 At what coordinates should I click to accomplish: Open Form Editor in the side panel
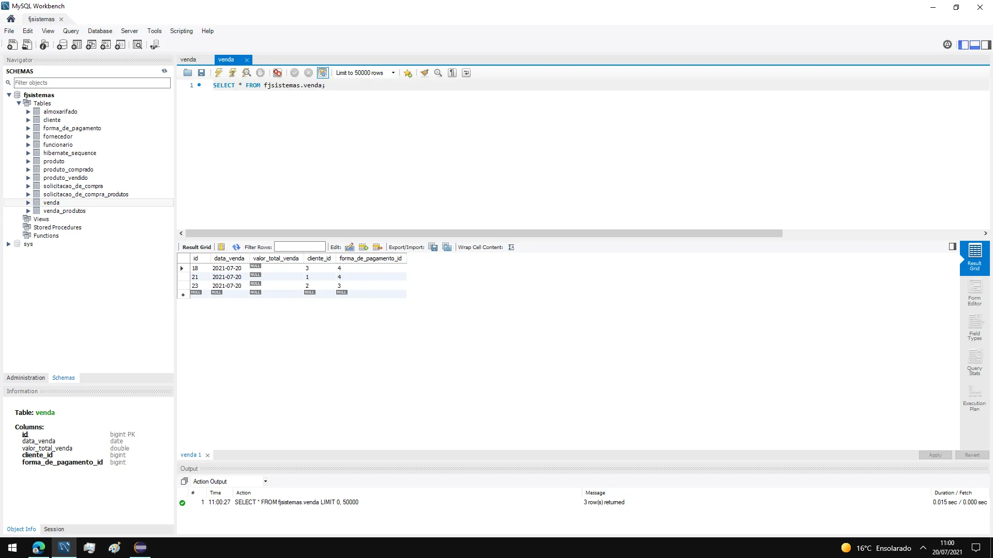pos(974,293)
